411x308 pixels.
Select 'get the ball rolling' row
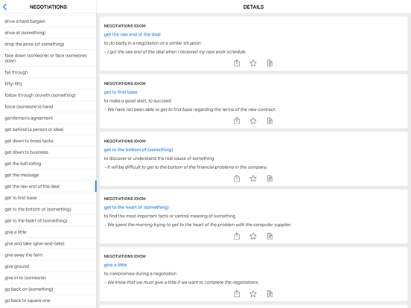pos(48,164)
